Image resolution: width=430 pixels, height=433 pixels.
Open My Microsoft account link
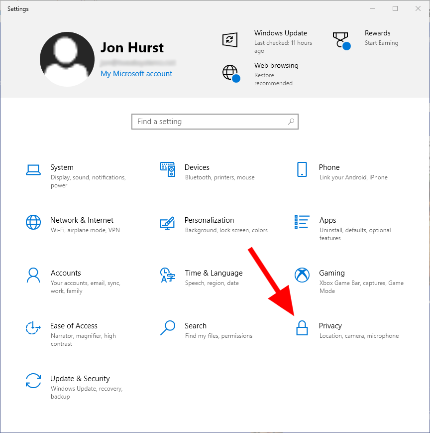point(136,74)
